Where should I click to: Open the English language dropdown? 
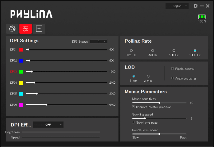click(x=177, y=6)
